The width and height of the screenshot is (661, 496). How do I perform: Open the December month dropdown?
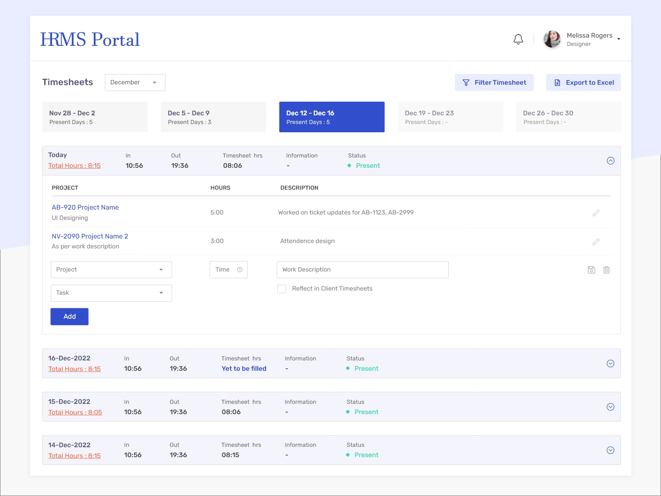click(135, 82)
